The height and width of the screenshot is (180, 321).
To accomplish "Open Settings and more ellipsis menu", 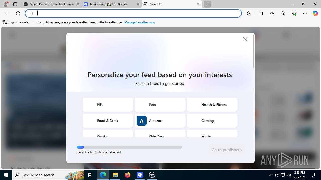I will click(x=305, y=13).
